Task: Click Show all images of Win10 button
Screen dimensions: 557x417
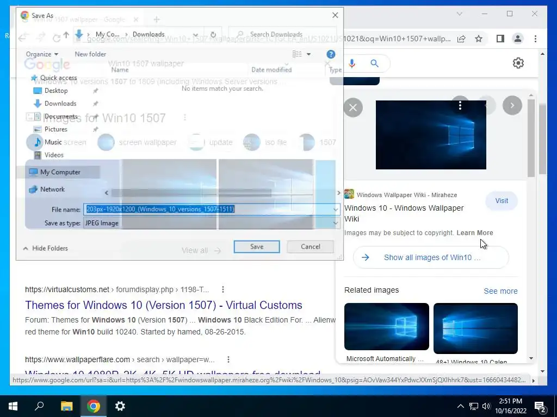Action: click(431, 257)
